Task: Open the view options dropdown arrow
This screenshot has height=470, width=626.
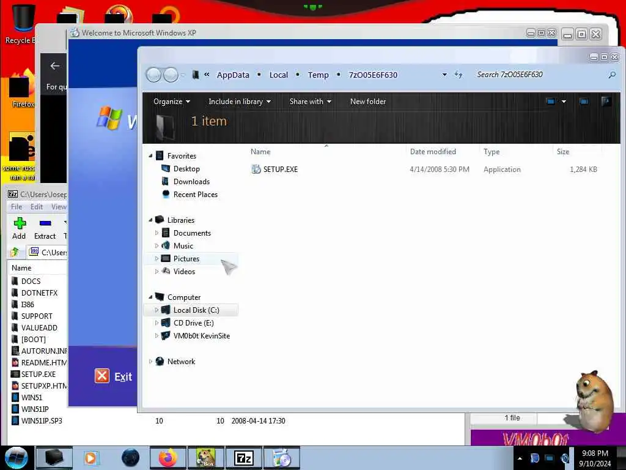Action: tap(564, 102)
